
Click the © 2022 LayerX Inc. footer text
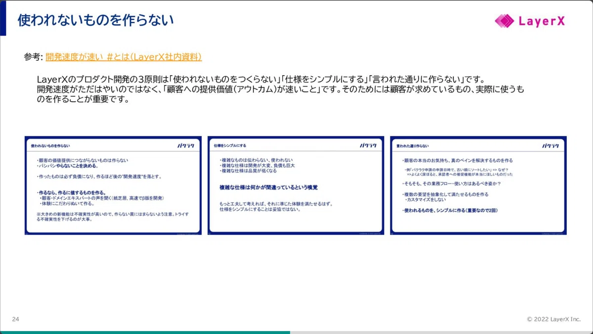(x=554, y=319)
